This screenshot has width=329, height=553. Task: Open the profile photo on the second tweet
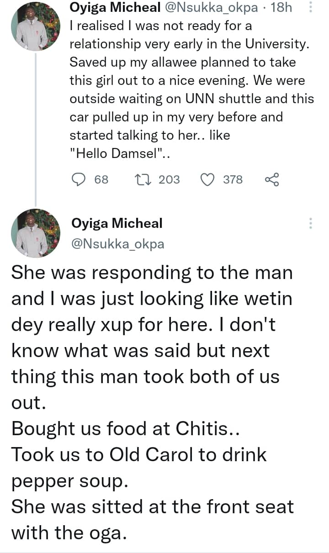click(35, 233)
